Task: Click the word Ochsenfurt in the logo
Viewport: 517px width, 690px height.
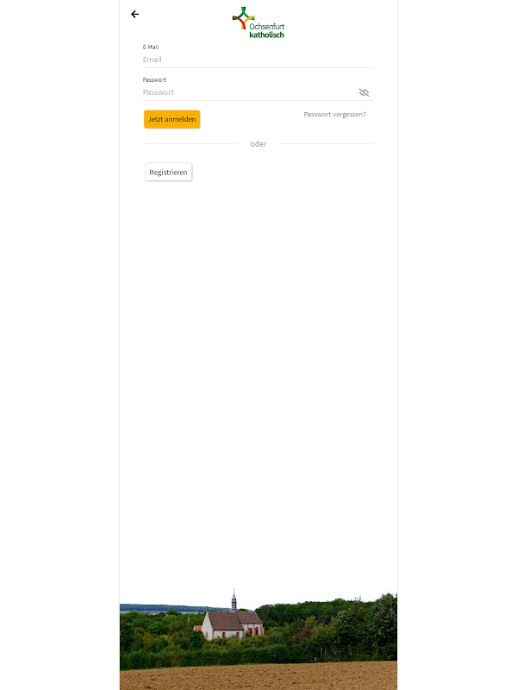Action: tap(267, 27)
